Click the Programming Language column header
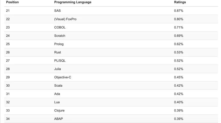Screen dimensions: 221x123 pyautogui.click(x=73, y=2)
